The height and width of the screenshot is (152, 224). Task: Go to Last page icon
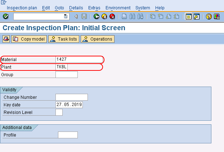coord(176,17)
